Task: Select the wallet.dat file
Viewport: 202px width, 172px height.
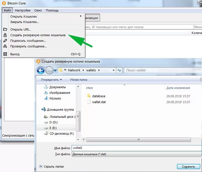Action: pos(99,102)
